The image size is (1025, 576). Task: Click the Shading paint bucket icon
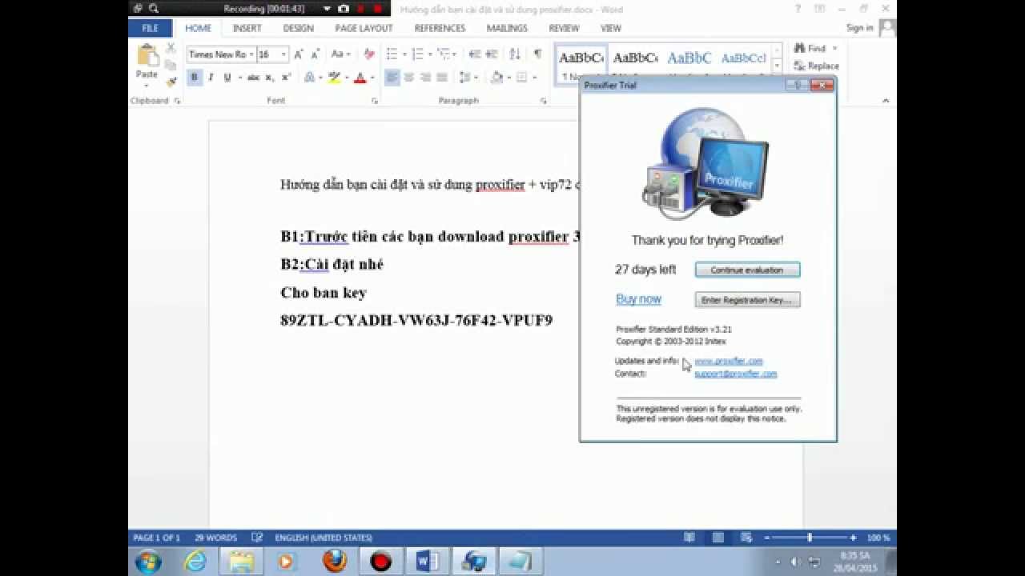point(496,78)
